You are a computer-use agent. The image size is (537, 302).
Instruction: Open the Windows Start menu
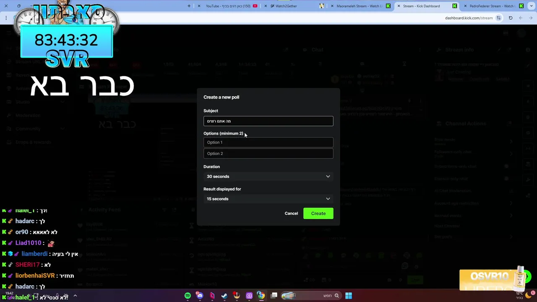point(349,296)
